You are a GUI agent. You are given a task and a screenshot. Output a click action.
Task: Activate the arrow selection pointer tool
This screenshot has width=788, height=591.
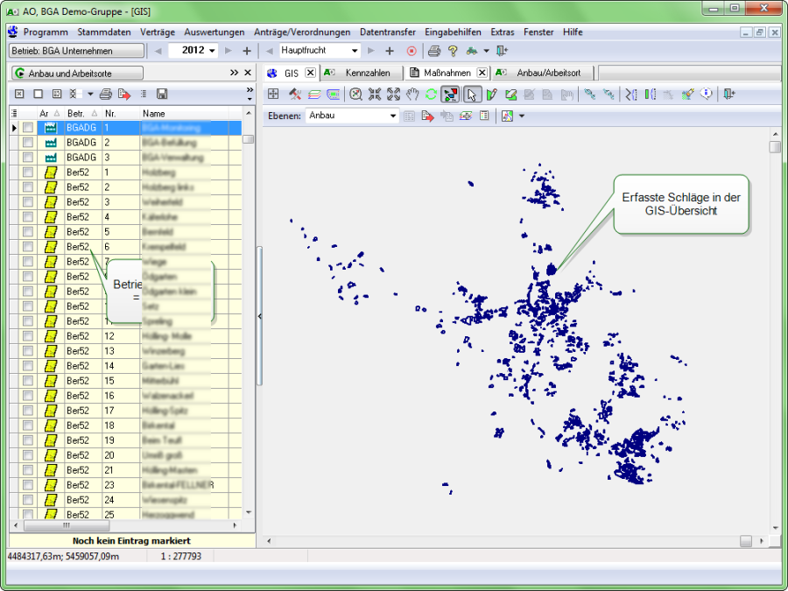472,95
